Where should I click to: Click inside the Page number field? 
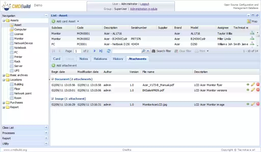tap(77, 51)
